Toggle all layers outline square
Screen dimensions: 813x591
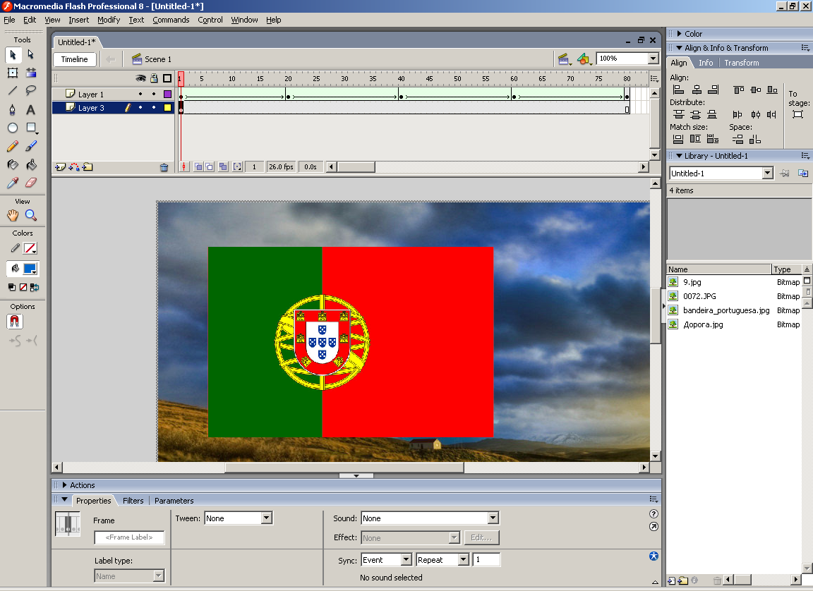point(167,78)
